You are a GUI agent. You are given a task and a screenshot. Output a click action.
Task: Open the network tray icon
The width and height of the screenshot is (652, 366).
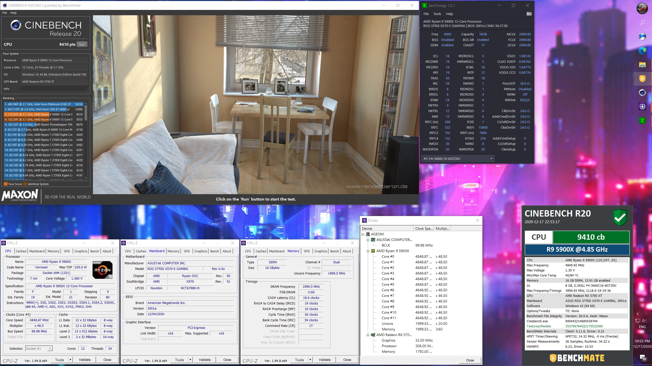(x=638, y=321)
